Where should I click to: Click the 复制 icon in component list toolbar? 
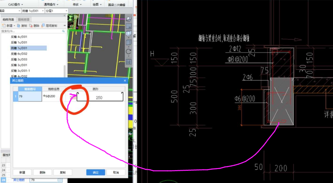click(x=18, y=25)
